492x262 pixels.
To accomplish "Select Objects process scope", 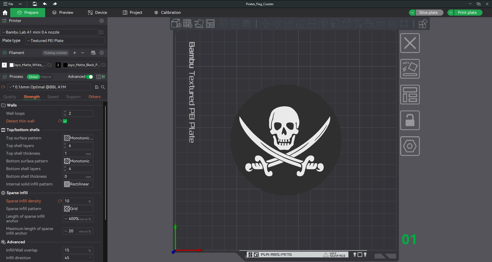I will [x=46, y=77].
